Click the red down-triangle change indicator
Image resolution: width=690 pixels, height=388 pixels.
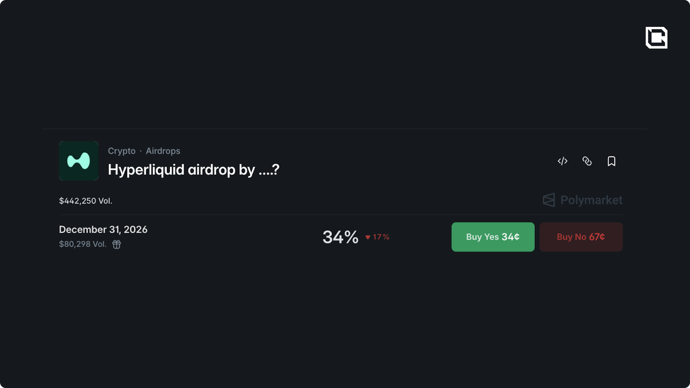click(x=368, y=237)
